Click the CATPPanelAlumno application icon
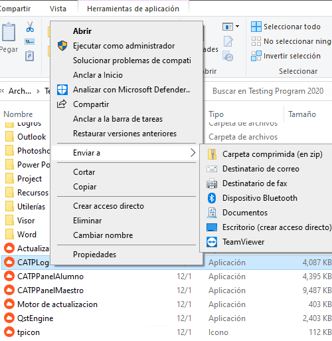332x341 pixels. tap(9, 277)
